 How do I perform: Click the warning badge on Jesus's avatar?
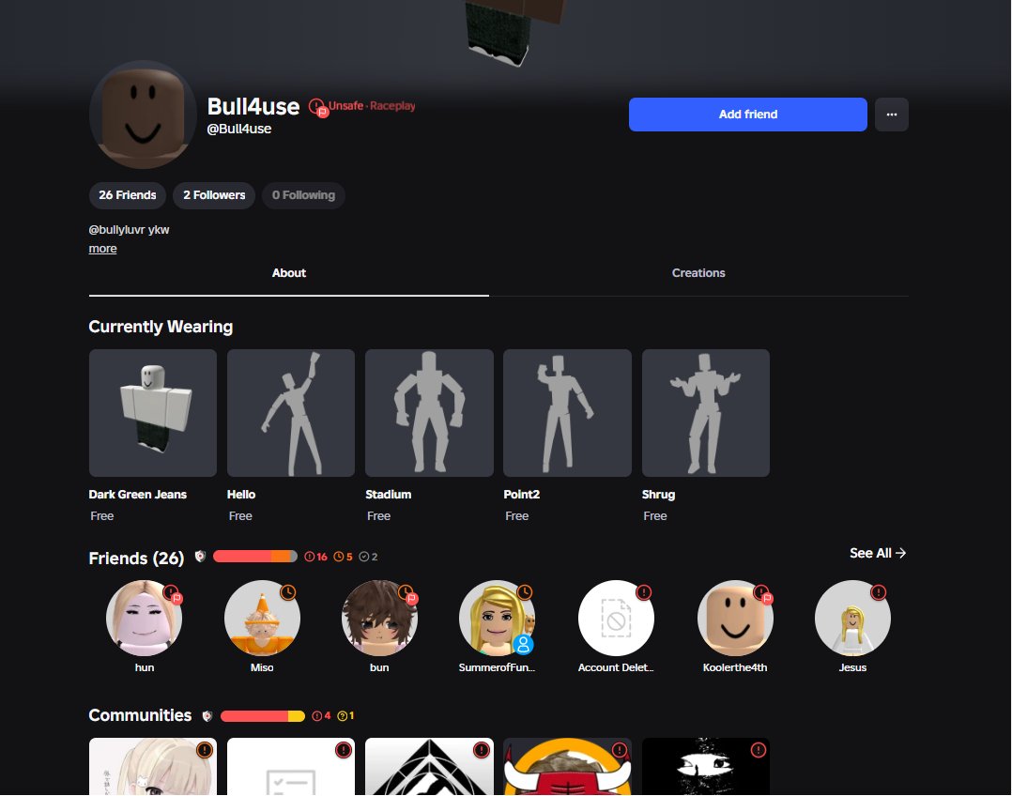pos(879,592)
